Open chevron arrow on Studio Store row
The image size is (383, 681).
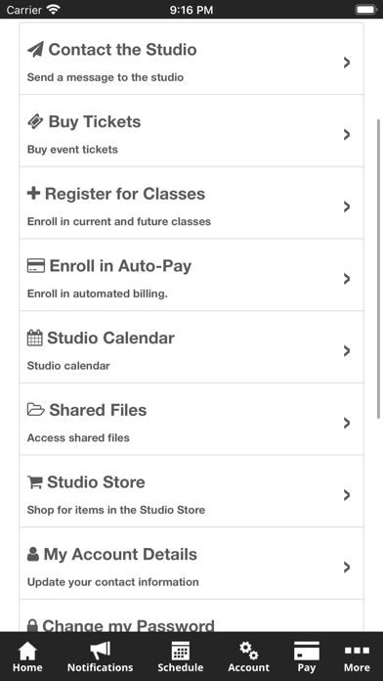347,495
